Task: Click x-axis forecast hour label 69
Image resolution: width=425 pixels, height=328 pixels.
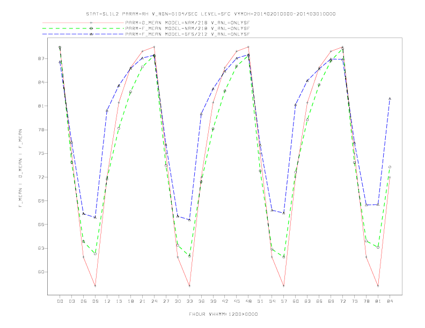Action: (x=331, y=301)
